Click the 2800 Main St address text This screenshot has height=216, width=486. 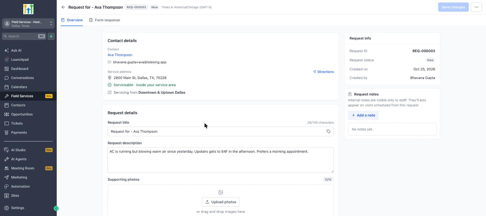pos(140,78)
